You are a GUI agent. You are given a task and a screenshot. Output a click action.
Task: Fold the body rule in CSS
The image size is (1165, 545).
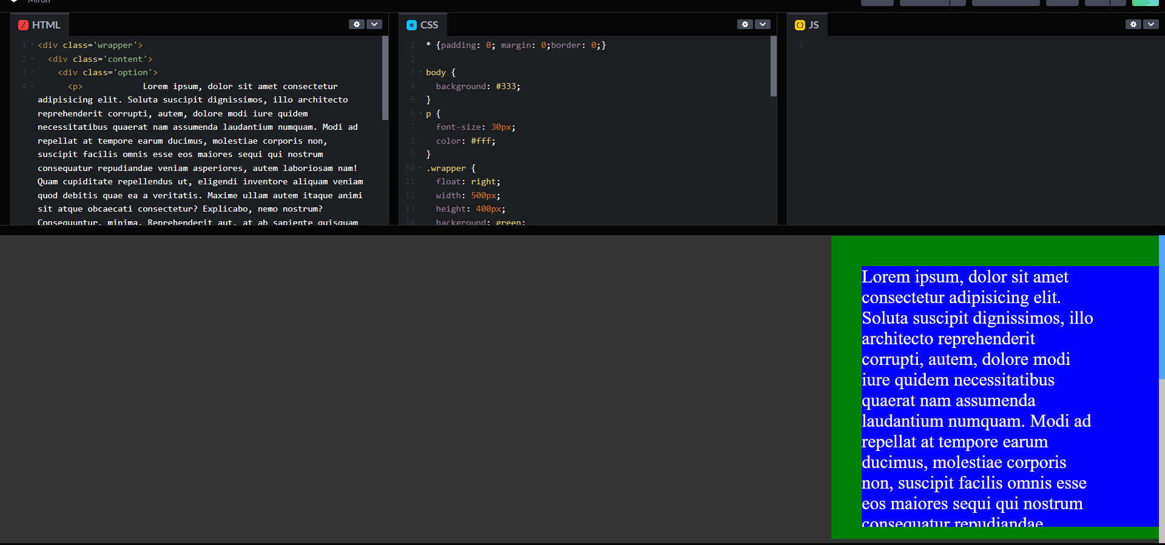(x=420, y=72)
